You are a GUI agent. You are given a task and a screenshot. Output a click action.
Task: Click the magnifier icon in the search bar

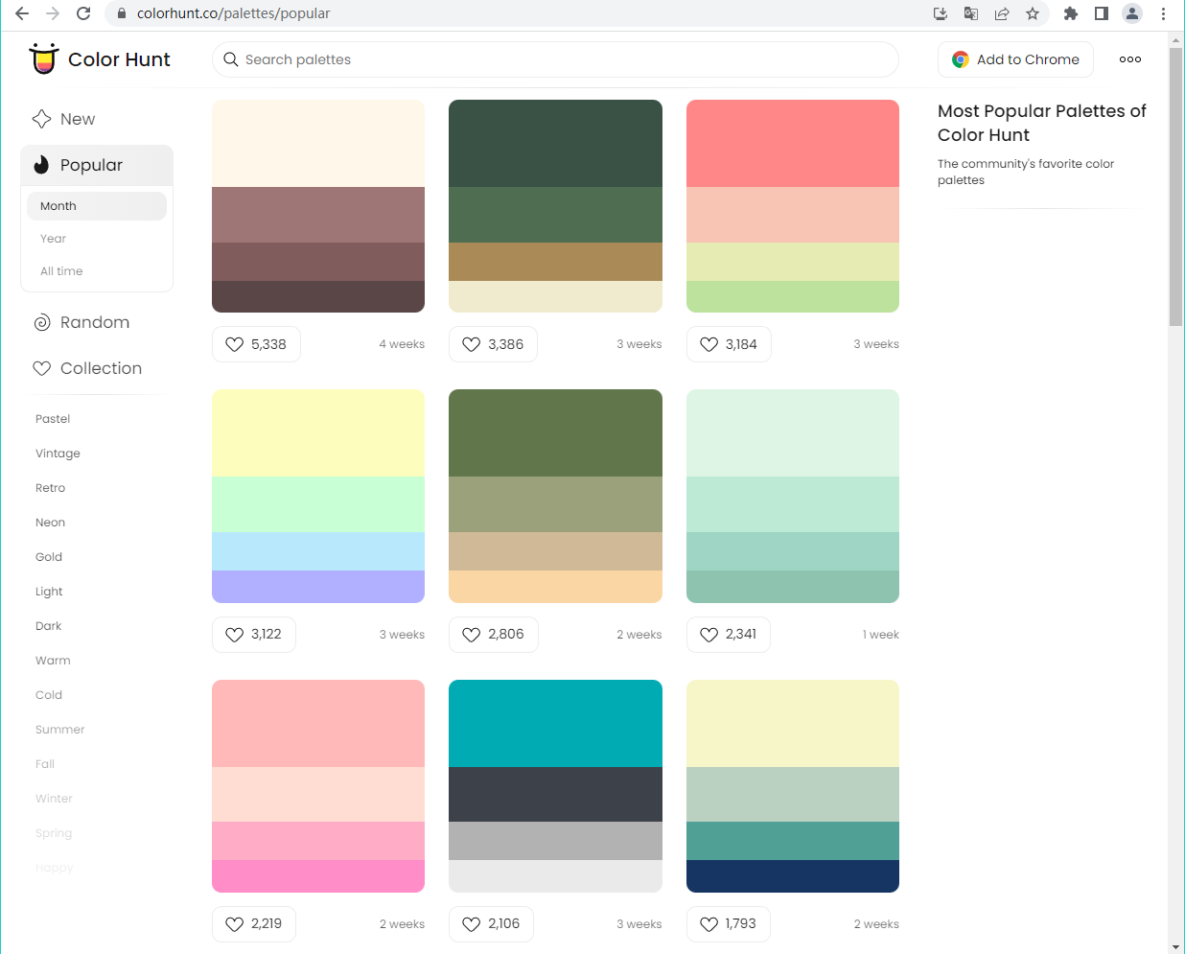pyautogui.click(x=231, y=59)
